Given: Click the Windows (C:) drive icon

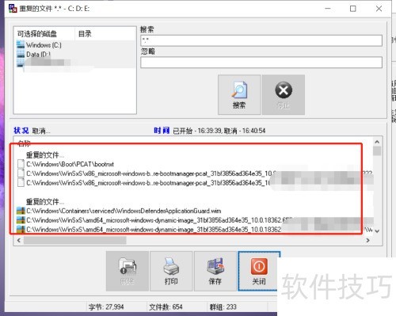Looking at the screenshot, I should pyautogui.click(x=21, y=44).
